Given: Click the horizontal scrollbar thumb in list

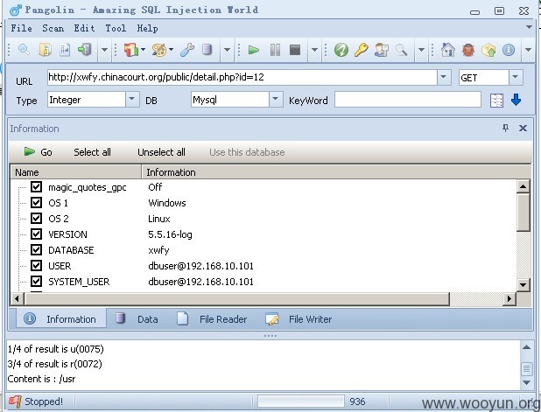Looking at the screenshot, I should pos(236,298).
